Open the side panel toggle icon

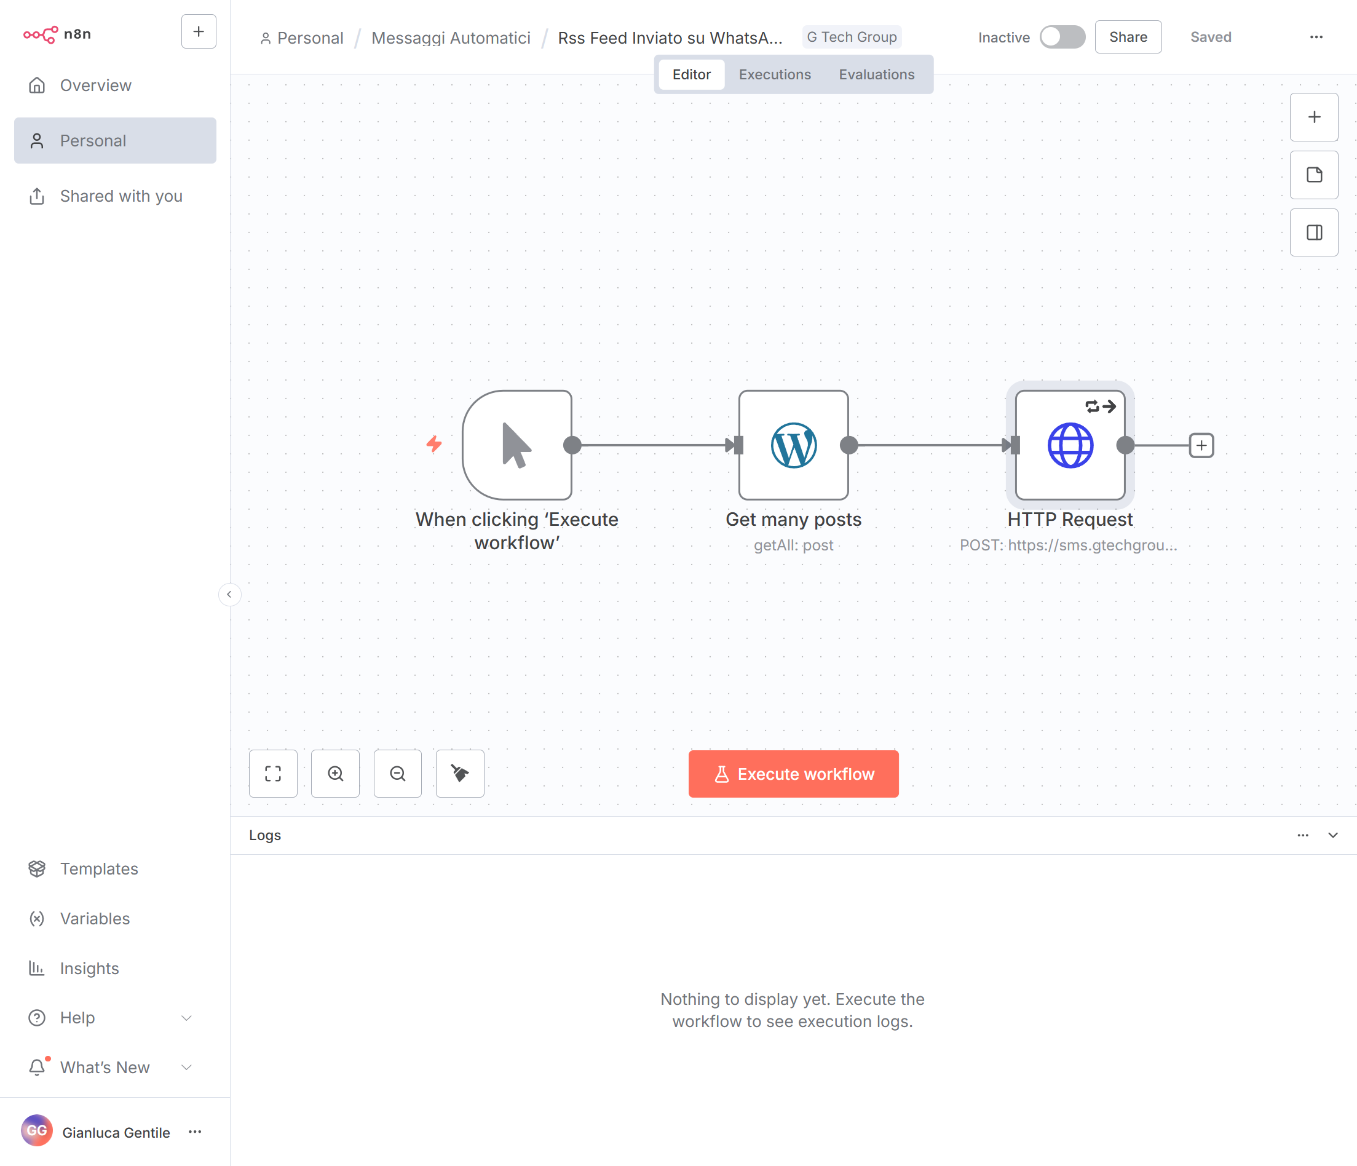(1314, 232)
